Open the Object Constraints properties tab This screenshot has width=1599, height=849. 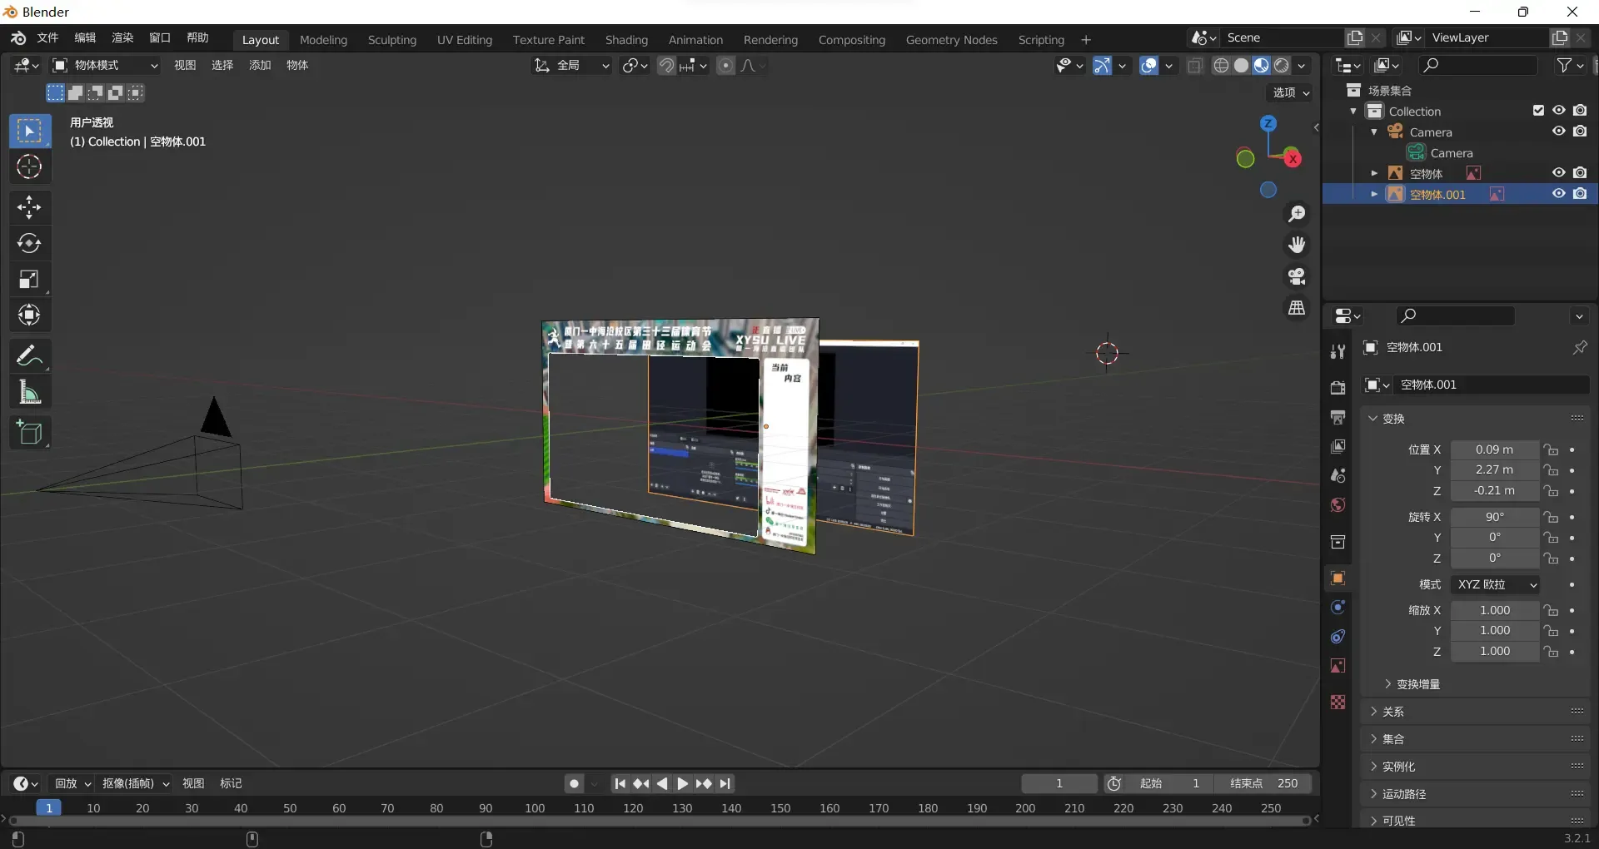coord(1337,637)
